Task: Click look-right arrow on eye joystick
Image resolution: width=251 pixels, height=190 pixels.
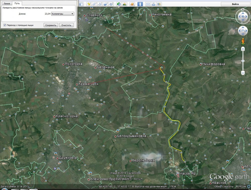Action: click(246, 17)
